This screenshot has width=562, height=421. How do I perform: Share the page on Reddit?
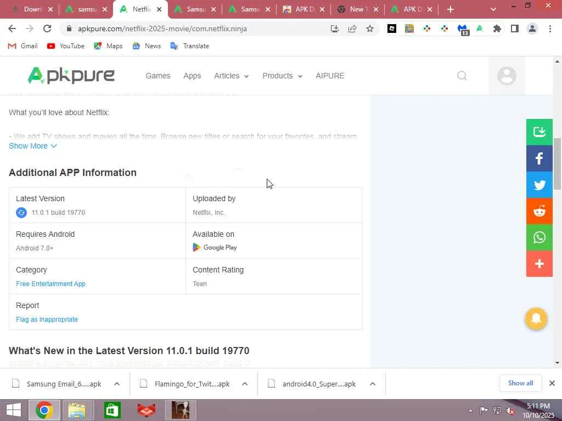point(539,211)
